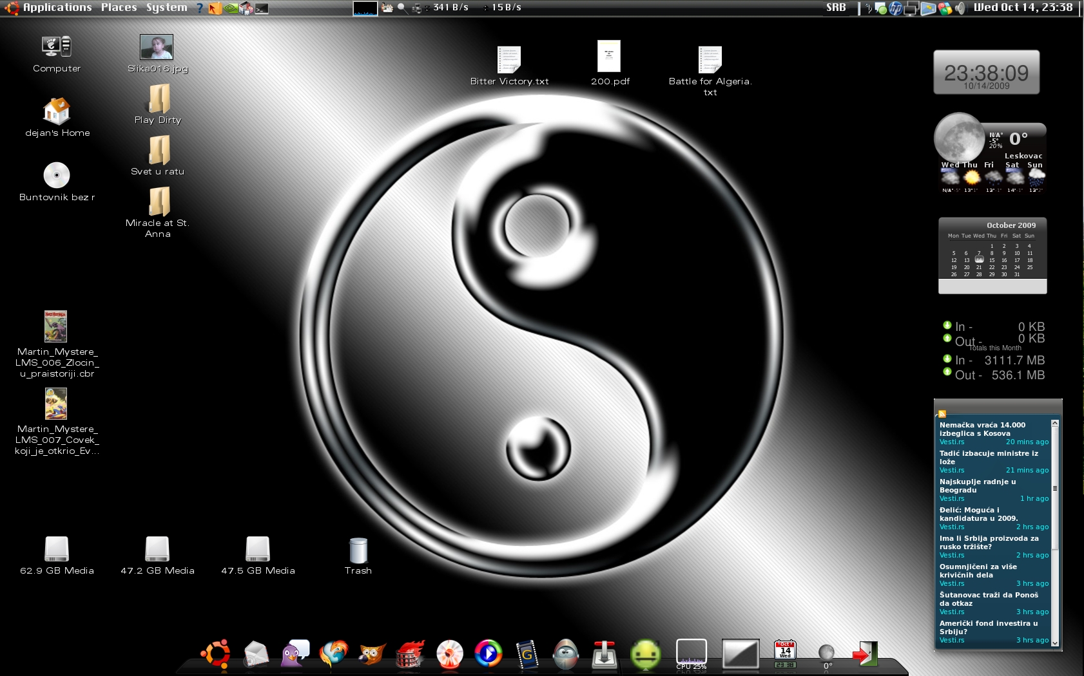1084x676 pixels.
Task: Open headline Američki fond investira u Srbiju
Action: click(x=988, y=627)
